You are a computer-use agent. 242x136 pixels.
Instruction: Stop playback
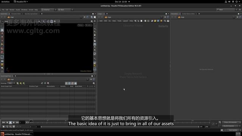[10, 122]
